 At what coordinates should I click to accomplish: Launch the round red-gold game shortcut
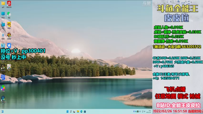point(9,35)
